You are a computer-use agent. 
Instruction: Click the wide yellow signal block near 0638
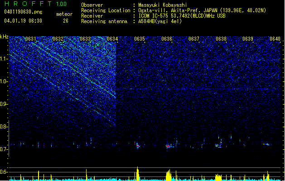218,177
